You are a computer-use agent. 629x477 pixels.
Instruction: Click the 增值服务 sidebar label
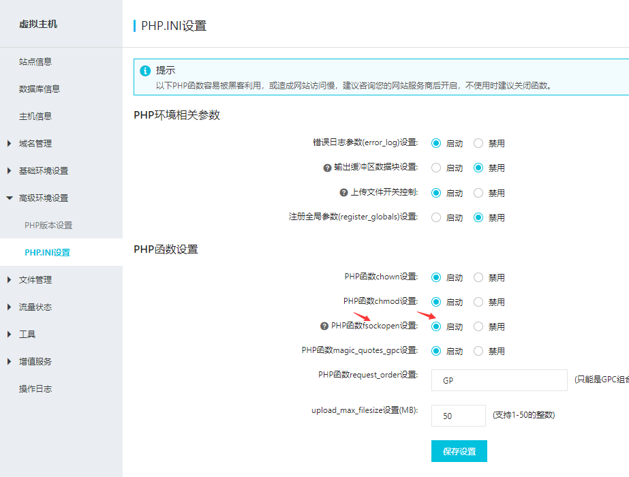point(35,362)
